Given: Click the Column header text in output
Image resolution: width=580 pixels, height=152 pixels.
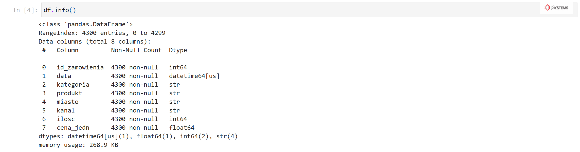Looking at the screenshot, I should (x=67, y=50).
